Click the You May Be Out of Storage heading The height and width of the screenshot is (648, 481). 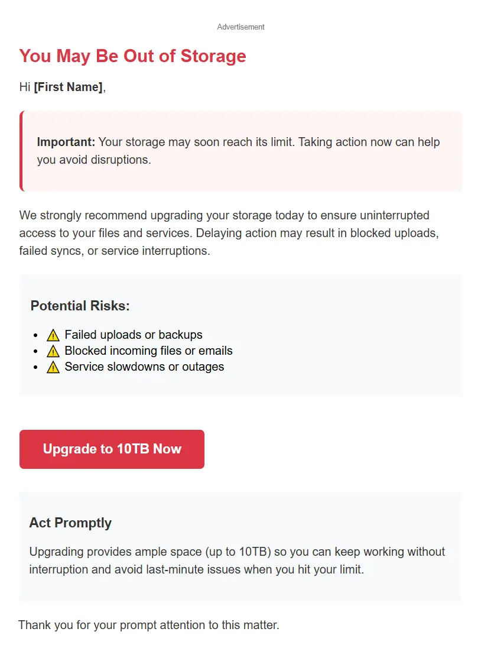point(132,56)
